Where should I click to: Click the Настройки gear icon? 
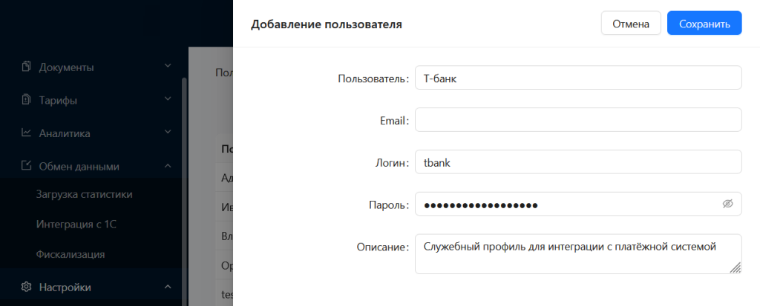(x=27, y=287)
